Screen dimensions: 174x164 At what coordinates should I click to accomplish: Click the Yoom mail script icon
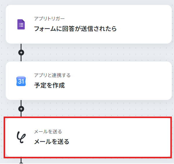21,137
